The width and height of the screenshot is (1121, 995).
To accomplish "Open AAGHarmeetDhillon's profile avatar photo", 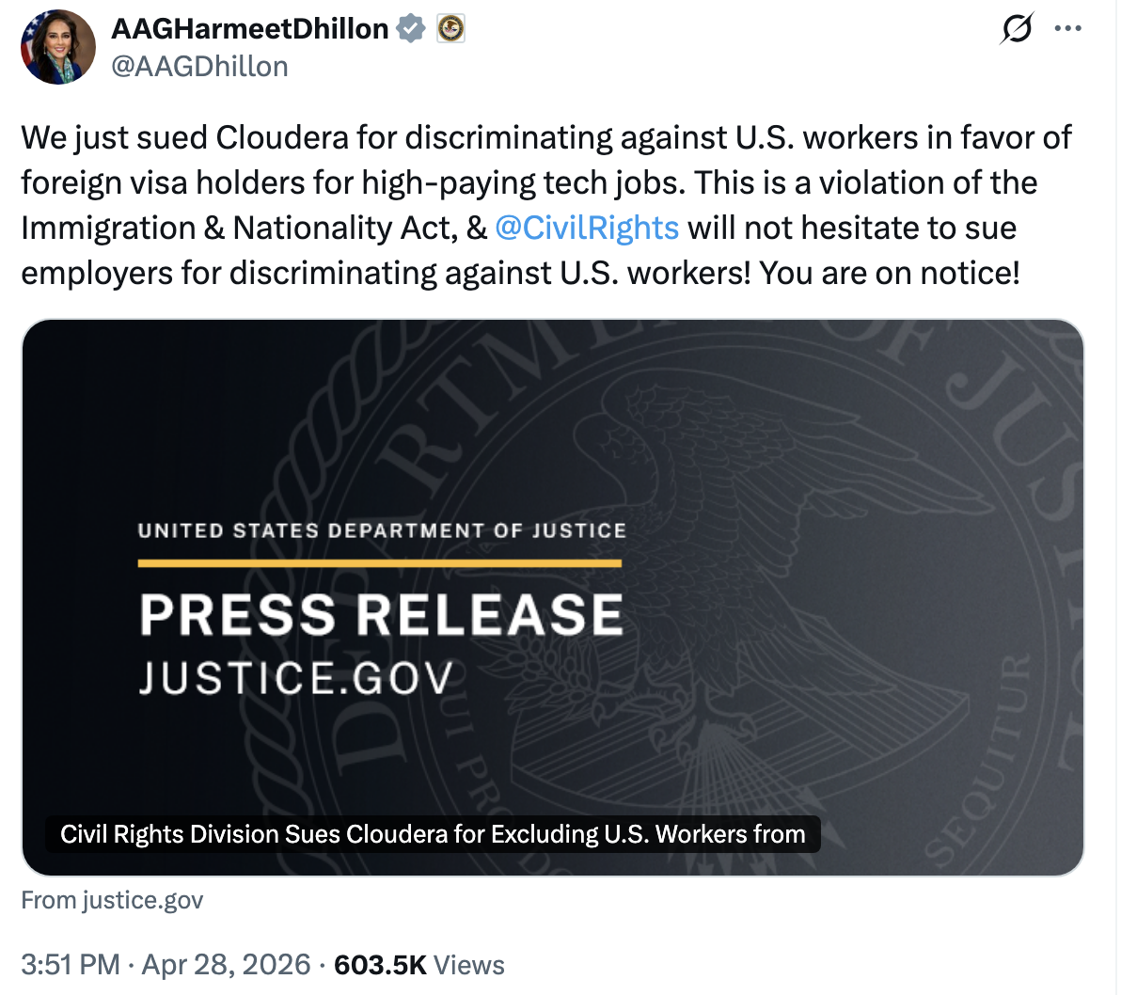I will (58, 47).
